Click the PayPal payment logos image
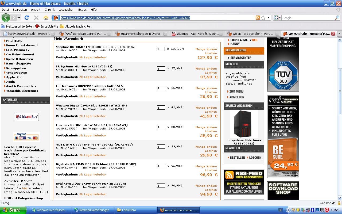Screen dimensions: 342x214 click(27, 136)
